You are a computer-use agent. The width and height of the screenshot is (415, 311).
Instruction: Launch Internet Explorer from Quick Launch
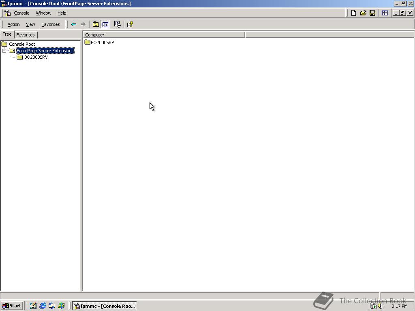(43, 306)
